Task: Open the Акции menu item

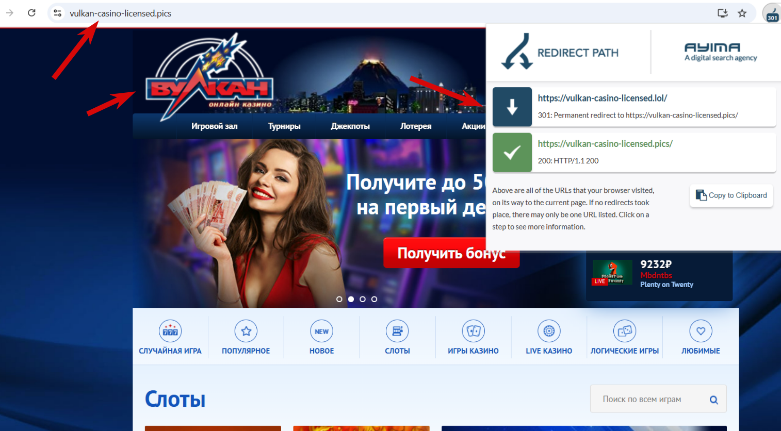Action: point(474,126)
